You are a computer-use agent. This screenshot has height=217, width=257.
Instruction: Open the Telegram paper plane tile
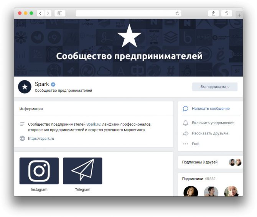(x=82, y=171)
